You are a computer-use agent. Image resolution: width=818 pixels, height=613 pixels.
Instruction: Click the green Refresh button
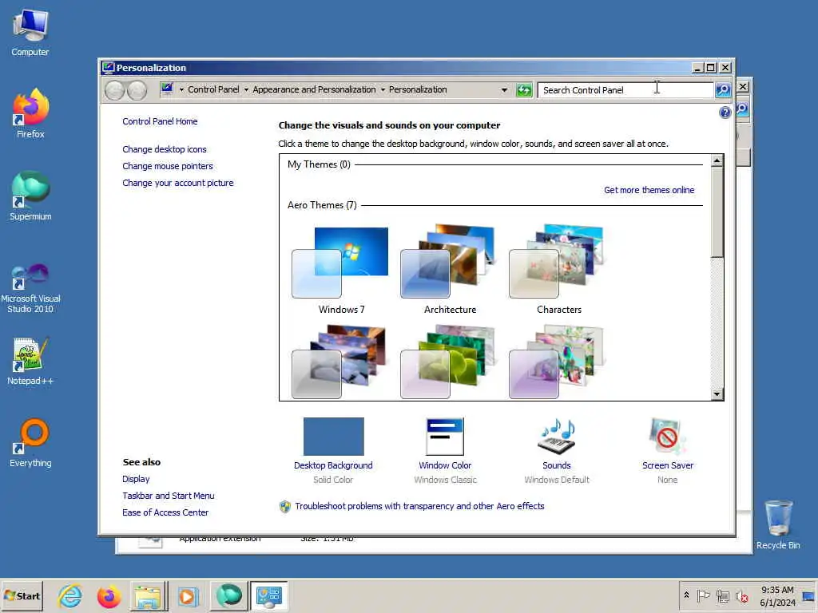click(x=524, y=90)
